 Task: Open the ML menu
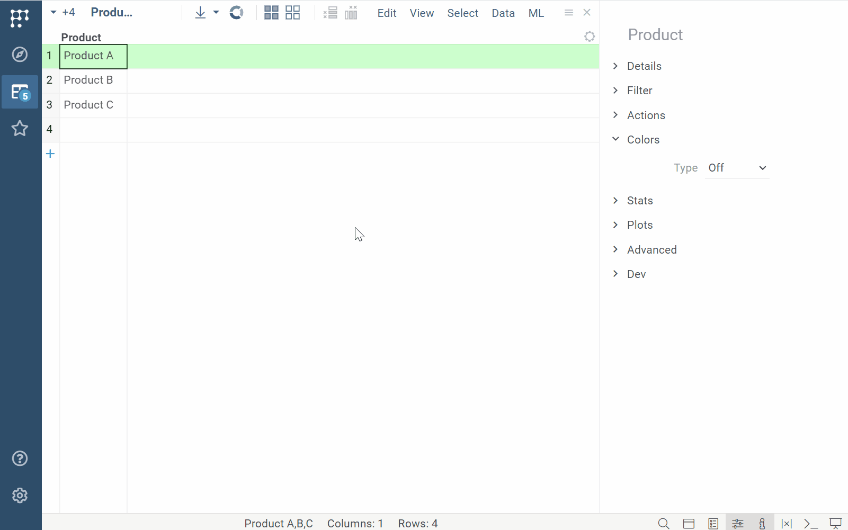[536, 13]
